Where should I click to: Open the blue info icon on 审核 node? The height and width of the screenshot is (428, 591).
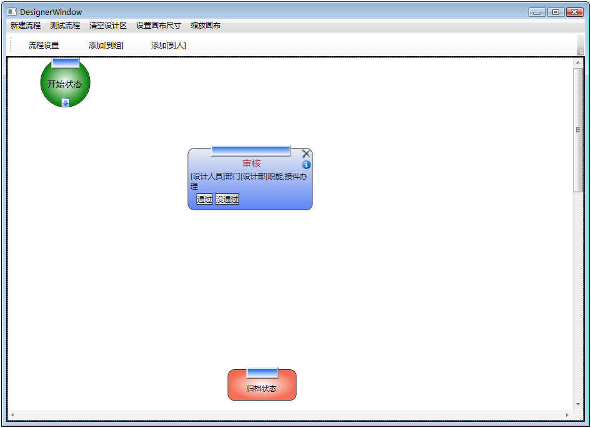[x=306, y=165]
